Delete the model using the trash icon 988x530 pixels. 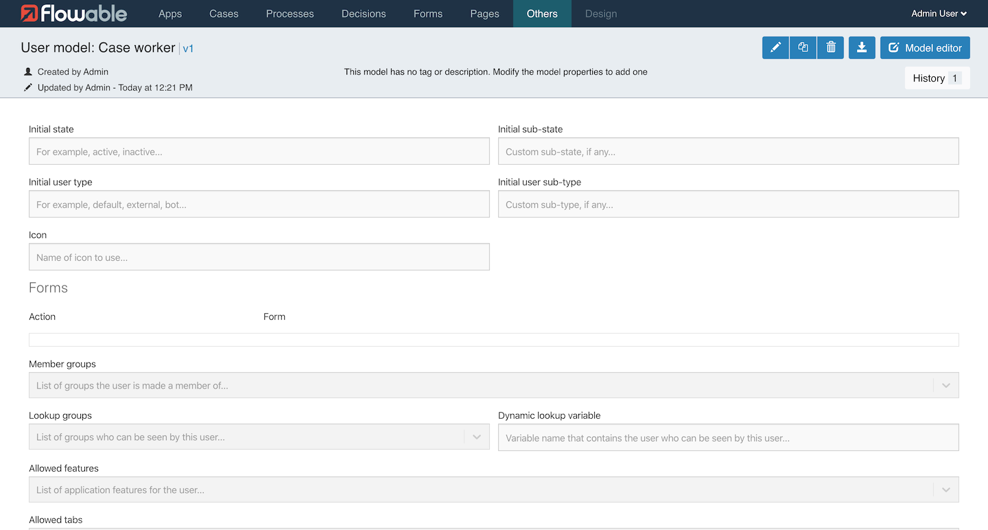point(830,48)
